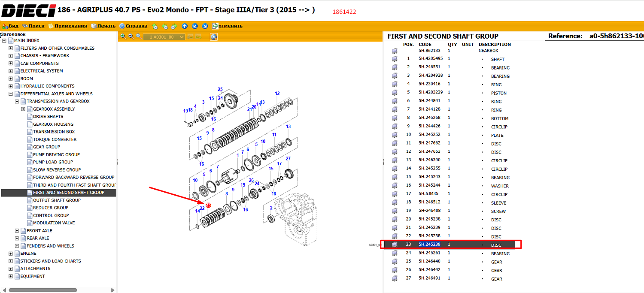Expand the ENGINE tree node

click(11, 254)
